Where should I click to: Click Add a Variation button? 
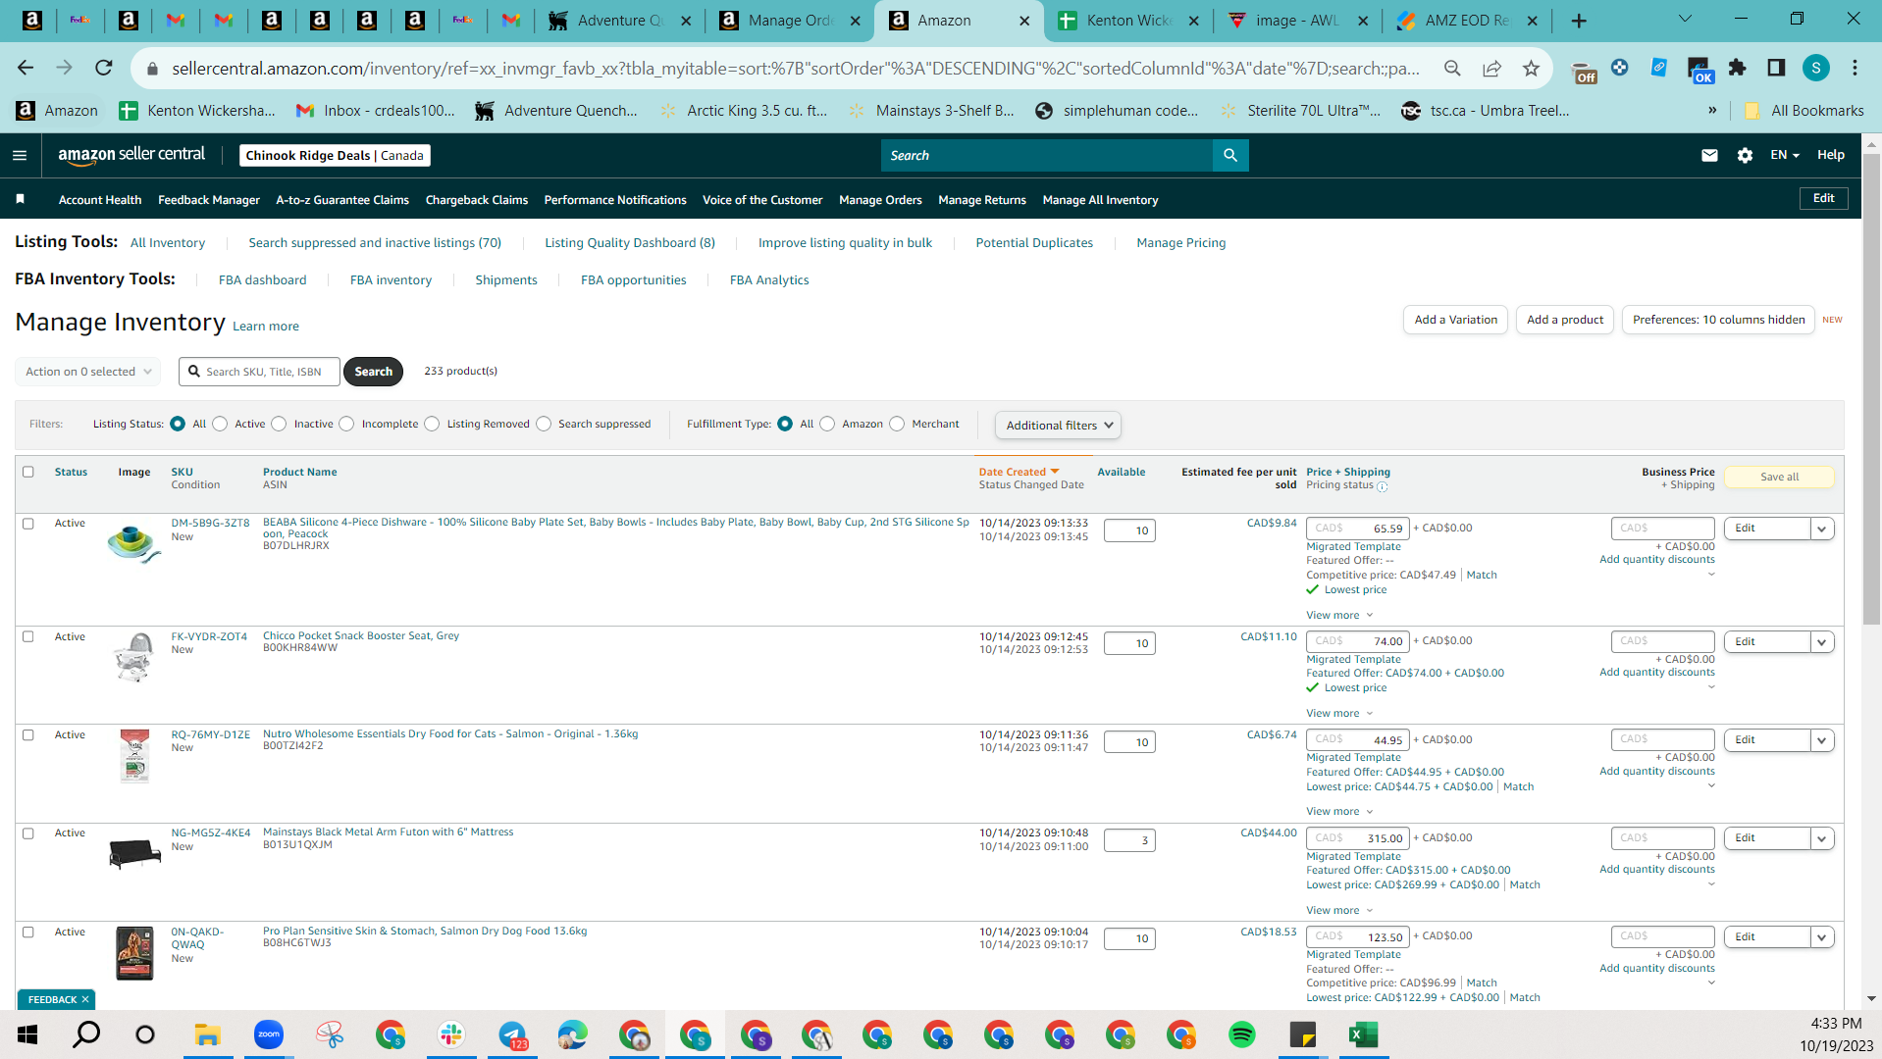1456,320
